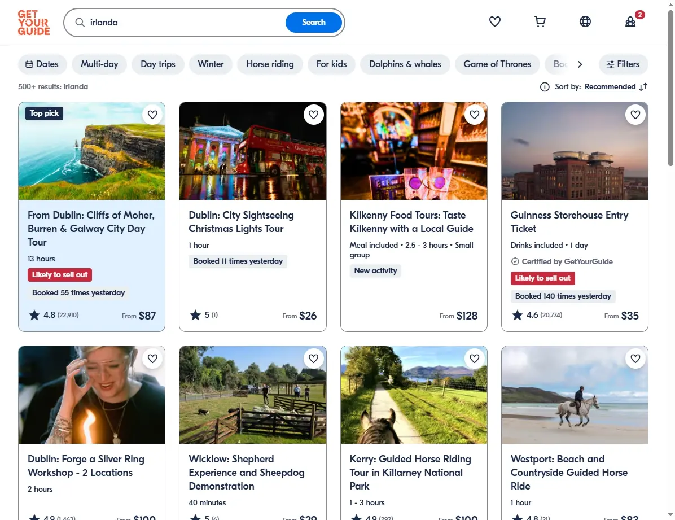Save Cliffs of Moher tour to wishlist

click(152, 115)
